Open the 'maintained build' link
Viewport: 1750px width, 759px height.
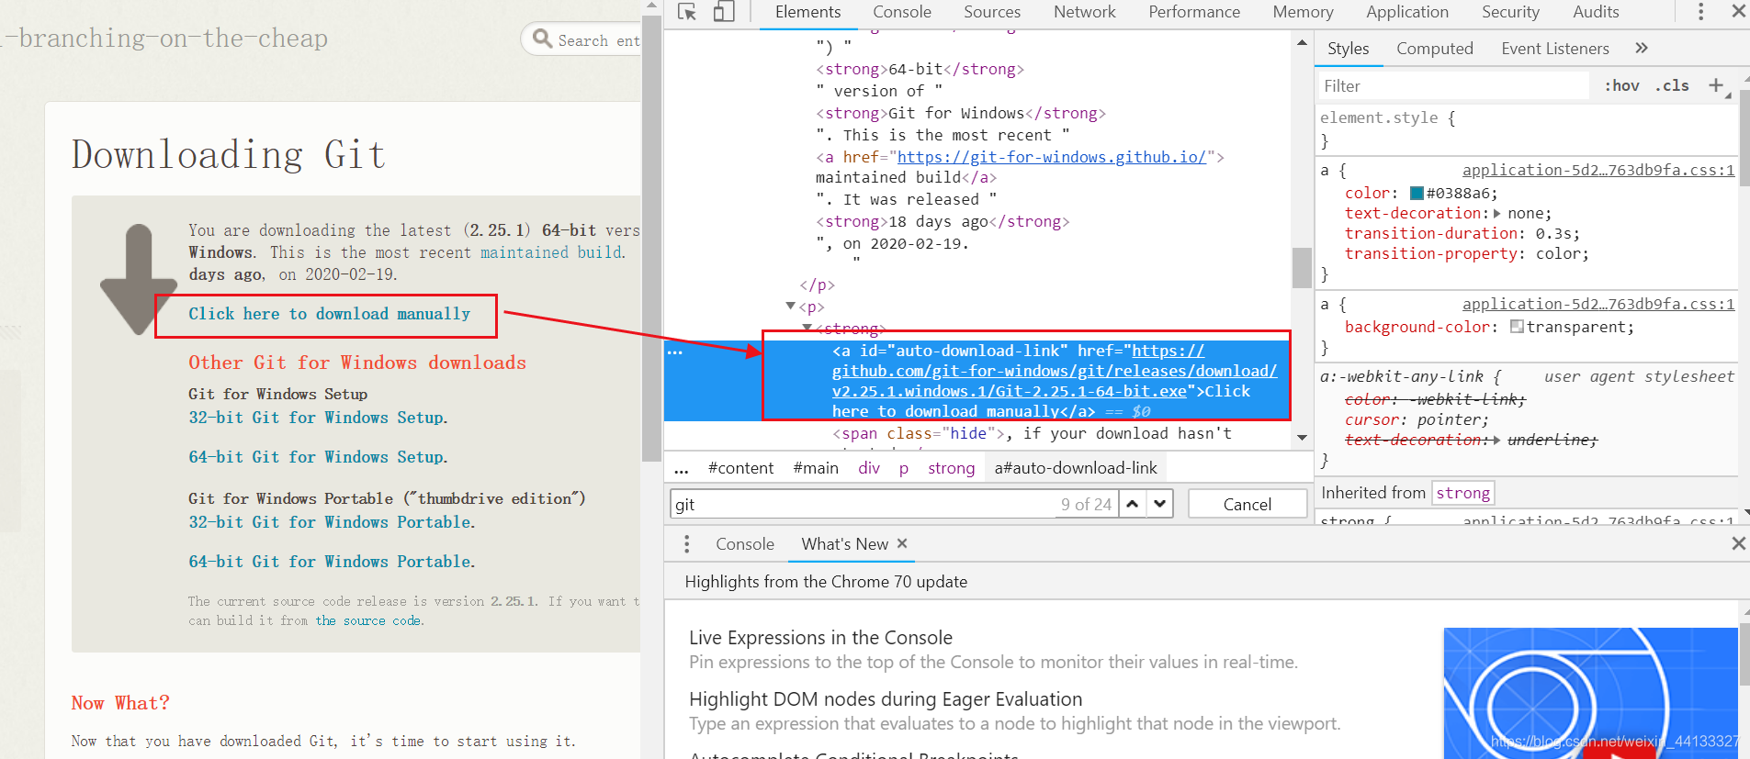click(x=551, y=252)
